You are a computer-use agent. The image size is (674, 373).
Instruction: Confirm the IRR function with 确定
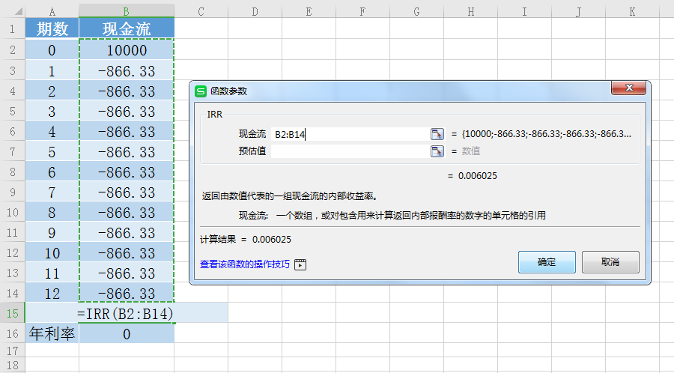click(x=547, y=262)
